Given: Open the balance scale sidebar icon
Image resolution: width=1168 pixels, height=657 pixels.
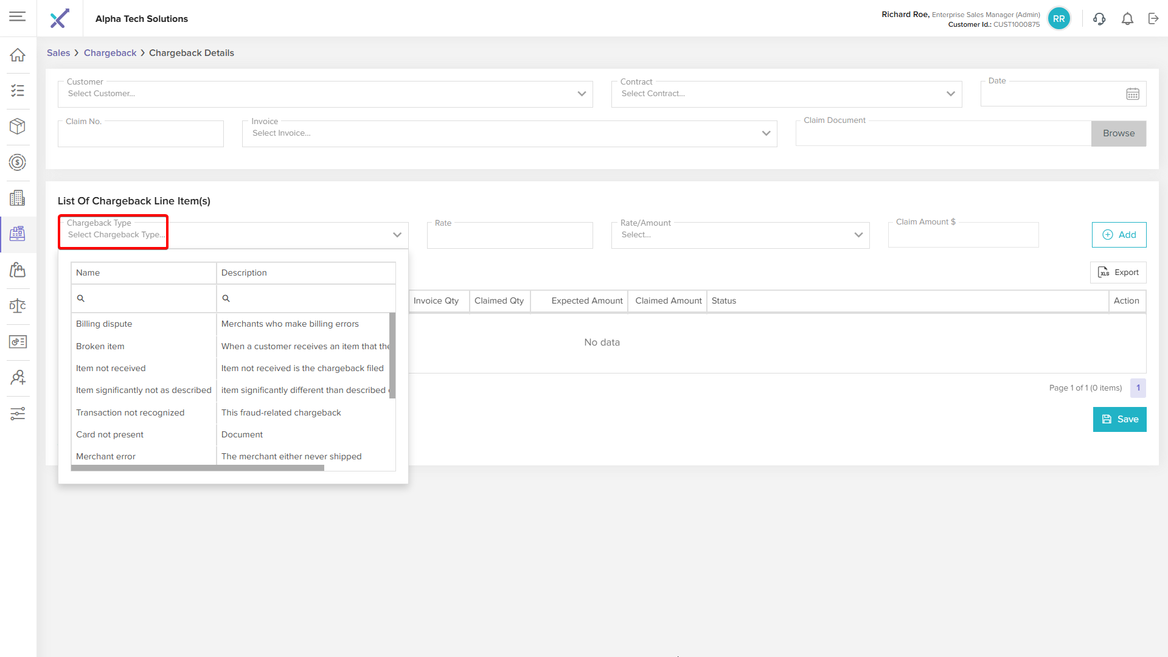Looking at the screenshot, I should (18, 305).
